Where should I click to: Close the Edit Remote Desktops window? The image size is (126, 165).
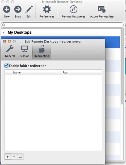point(5,42)
